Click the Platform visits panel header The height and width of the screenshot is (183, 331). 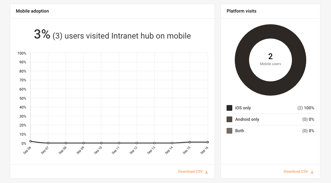click(x=241, y=11)
